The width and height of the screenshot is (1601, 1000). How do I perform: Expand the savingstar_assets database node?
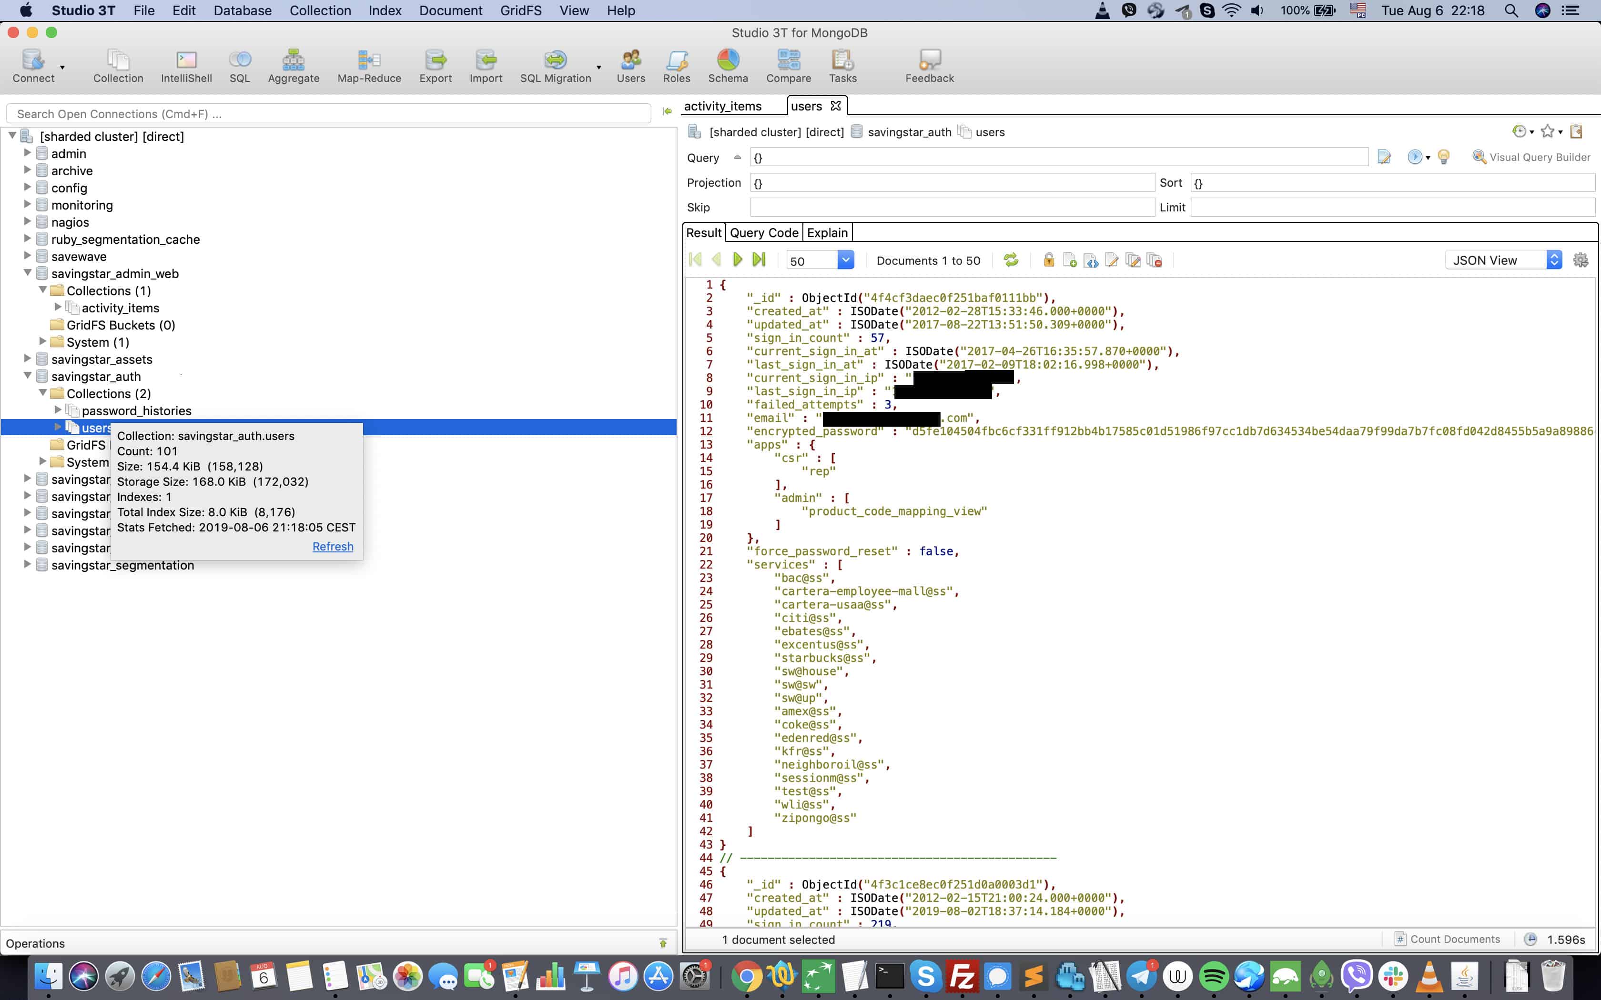27,359
